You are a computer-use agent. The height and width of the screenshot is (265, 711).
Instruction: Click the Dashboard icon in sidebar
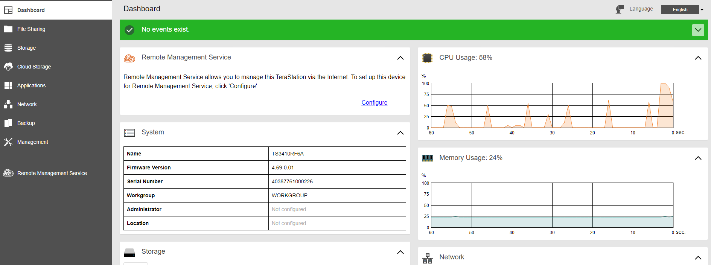tap(8, 10)
